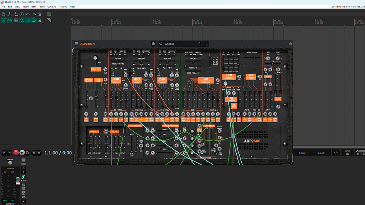This screenshot has width=365, height=205.
Task: Toggle ripple editing button
Action: point(16,20)
